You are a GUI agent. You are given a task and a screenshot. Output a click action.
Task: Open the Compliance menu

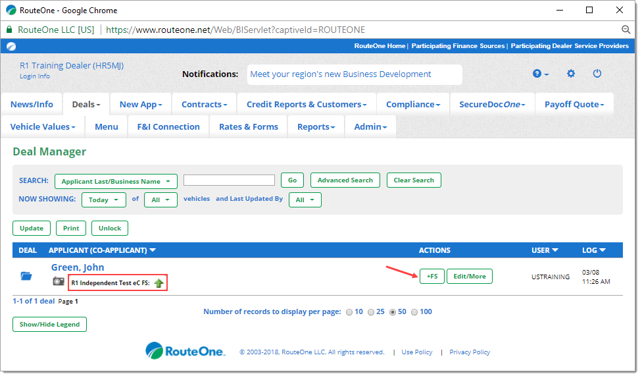pos(413,104)
